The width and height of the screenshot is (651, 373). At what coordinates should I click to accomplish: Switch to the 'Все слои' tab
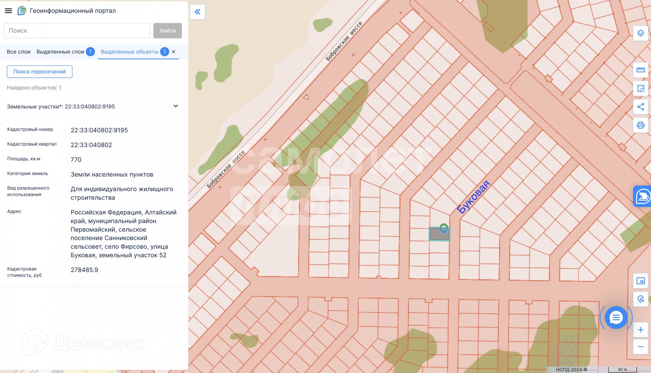coord(19,52)
